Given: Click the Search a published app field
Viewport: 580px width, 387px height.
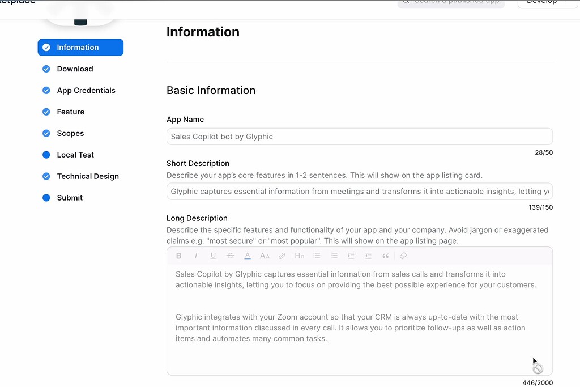Looking at the screenshot, I should tap(450, 2).
